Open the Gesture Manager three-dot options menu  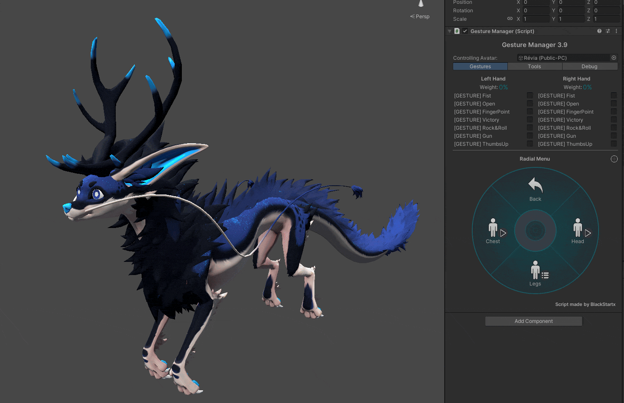[x=616, y=31]
